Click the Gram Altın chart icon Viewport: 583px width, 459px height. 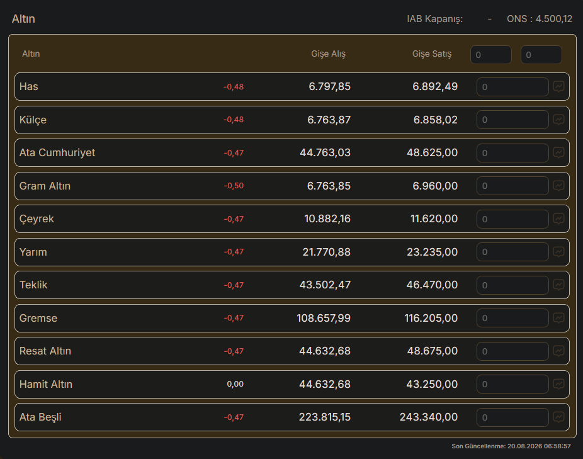(x=558, y=186)
